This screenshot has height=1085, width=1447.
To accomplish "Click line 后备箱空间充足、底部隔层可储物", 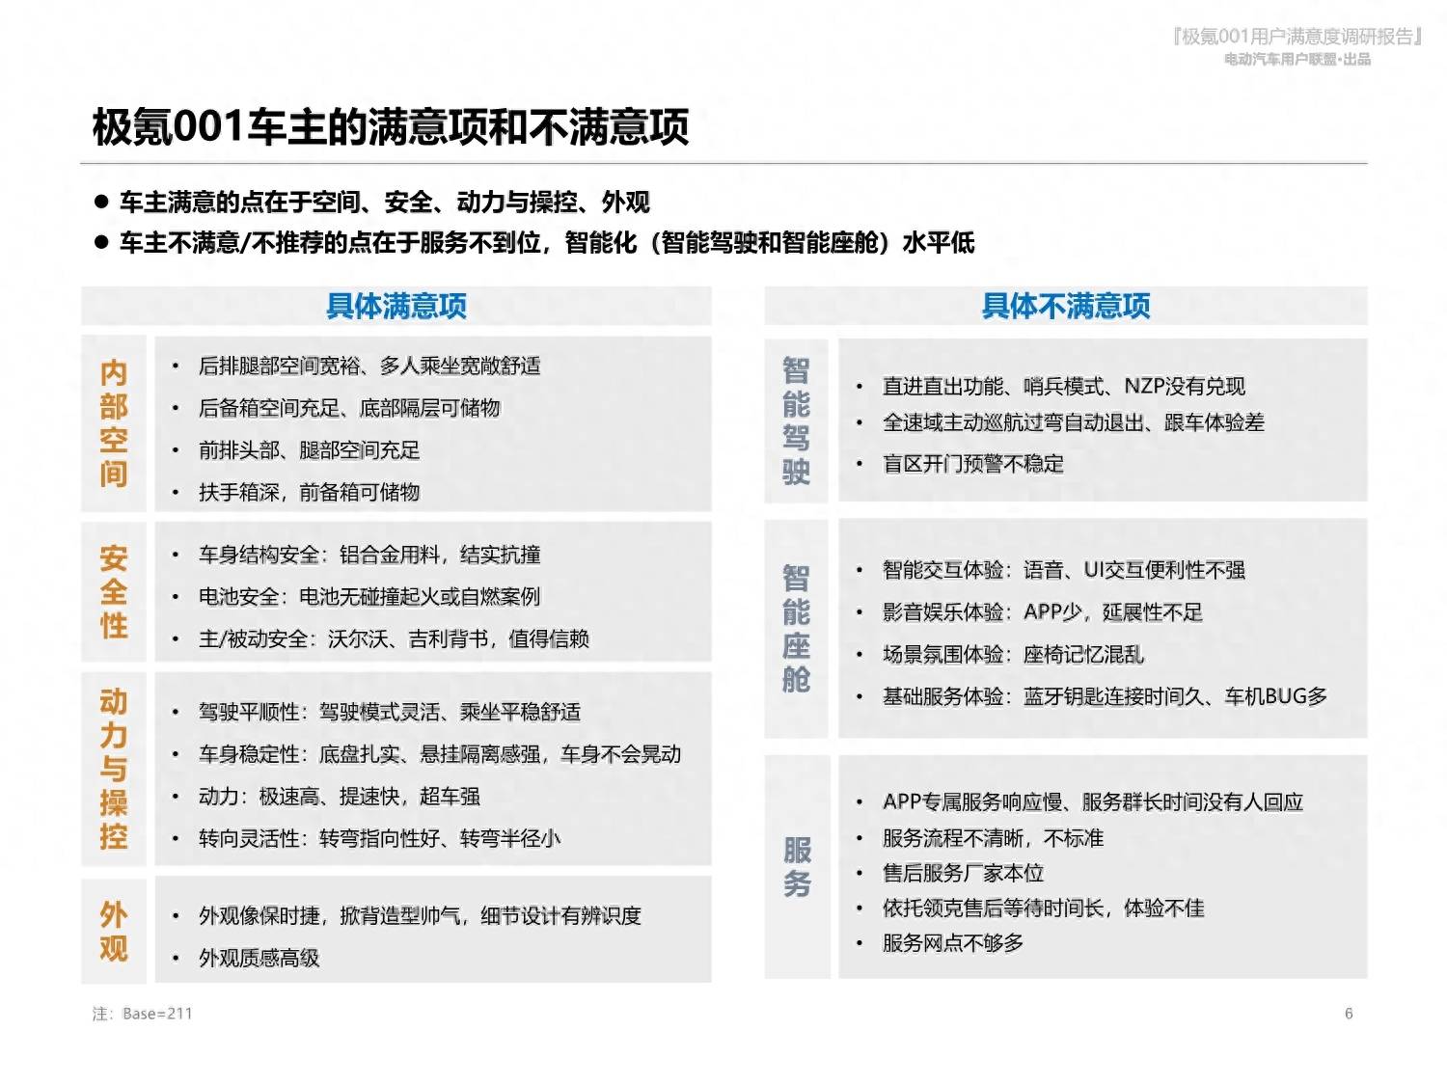I will pyautogui.click(x=349, y=408).
